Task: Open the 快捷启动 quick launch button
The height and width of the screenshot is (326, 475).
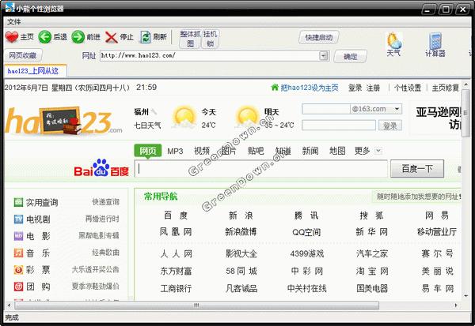Action: (x=319, y=37)
